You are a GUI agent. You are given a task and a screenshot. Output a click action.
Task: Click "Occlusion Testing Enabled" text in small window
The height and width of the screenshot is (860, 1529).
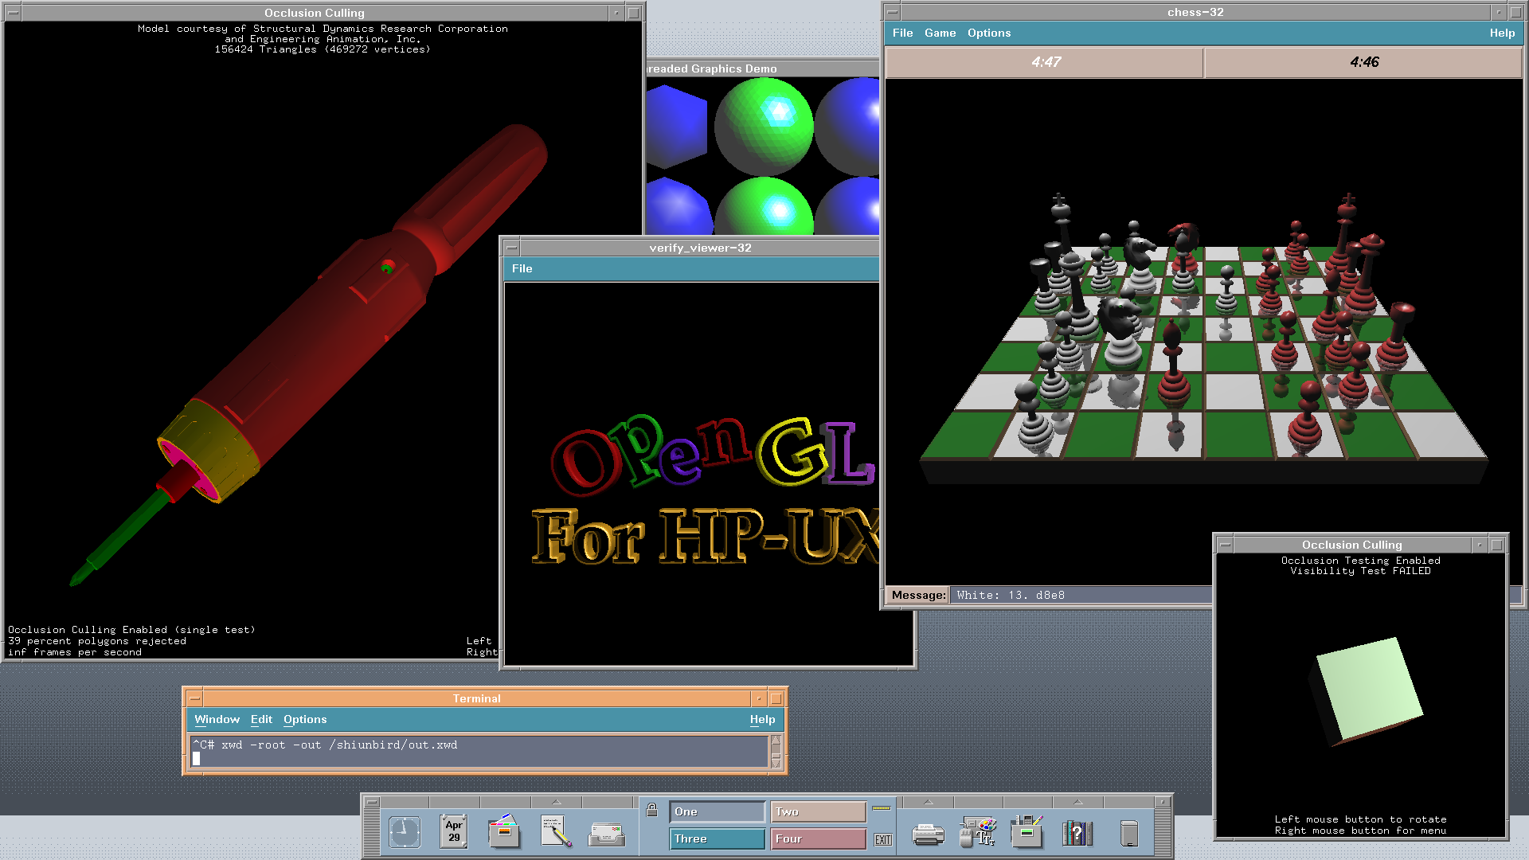click(x=1360, y=561)
